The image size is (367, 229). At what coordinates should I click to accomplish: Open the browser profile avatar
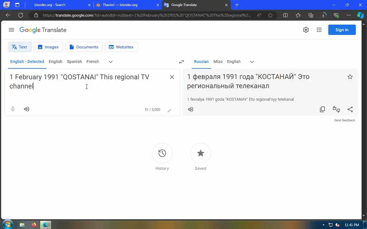(6, 5)
